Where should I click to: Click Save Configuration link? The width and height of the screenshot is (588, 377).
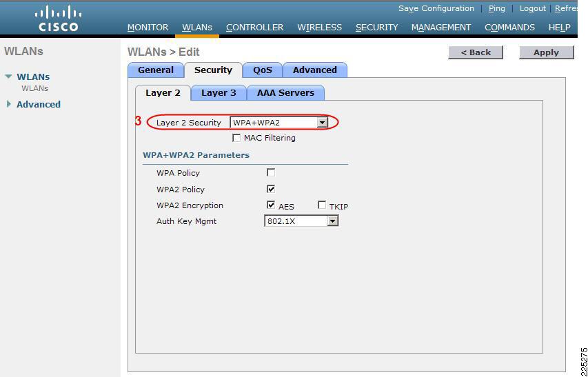pyautogui.click(x=436, y=8)
